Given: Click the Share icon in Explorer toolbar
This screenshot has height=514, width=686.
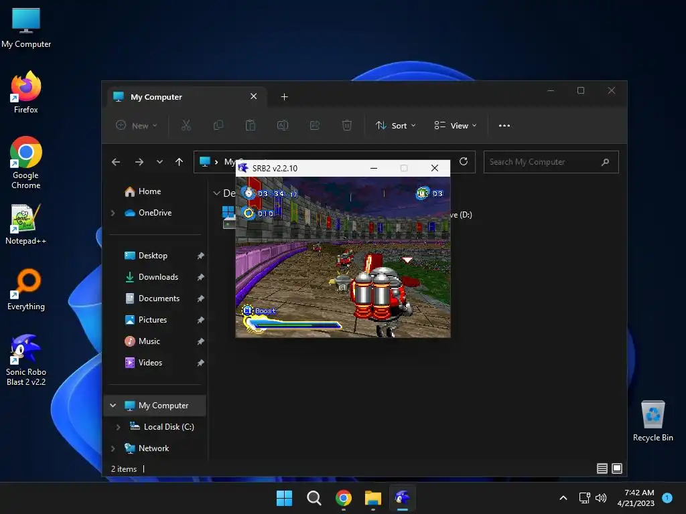Looking at the screenshot, I should click(x=315, y=125).
